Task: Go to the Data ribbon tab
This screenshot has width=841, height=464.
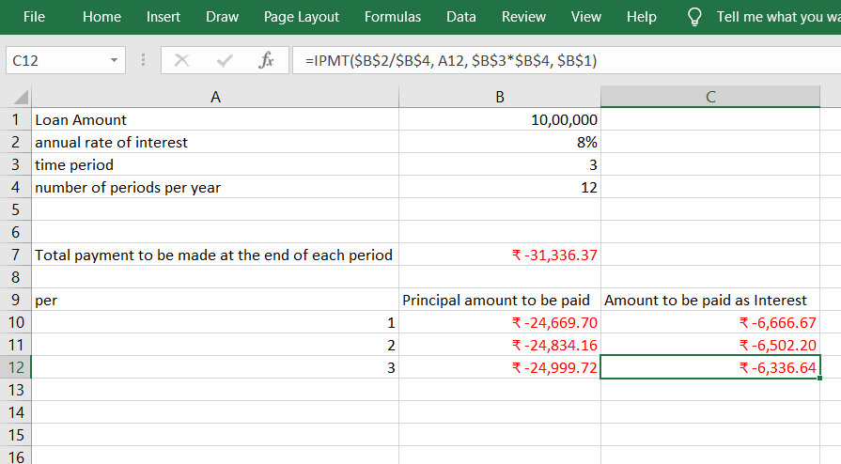Action: tap(460, 17)
